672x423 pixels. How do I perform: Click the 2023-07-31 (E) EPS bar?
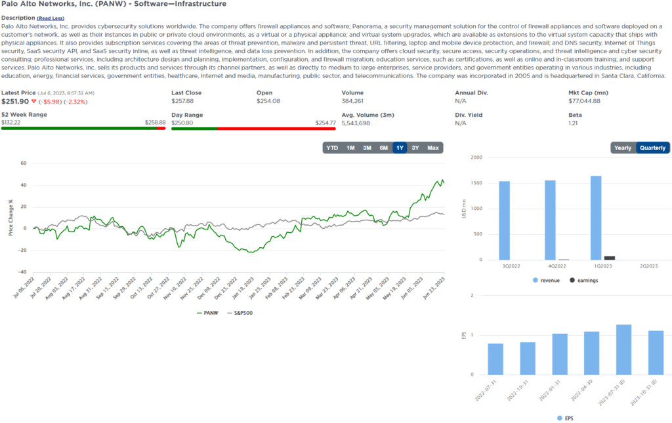pos(623,350)
